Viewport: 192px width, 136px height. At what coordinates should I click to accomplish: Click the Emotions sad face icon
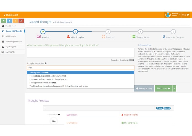click(104, 37)
